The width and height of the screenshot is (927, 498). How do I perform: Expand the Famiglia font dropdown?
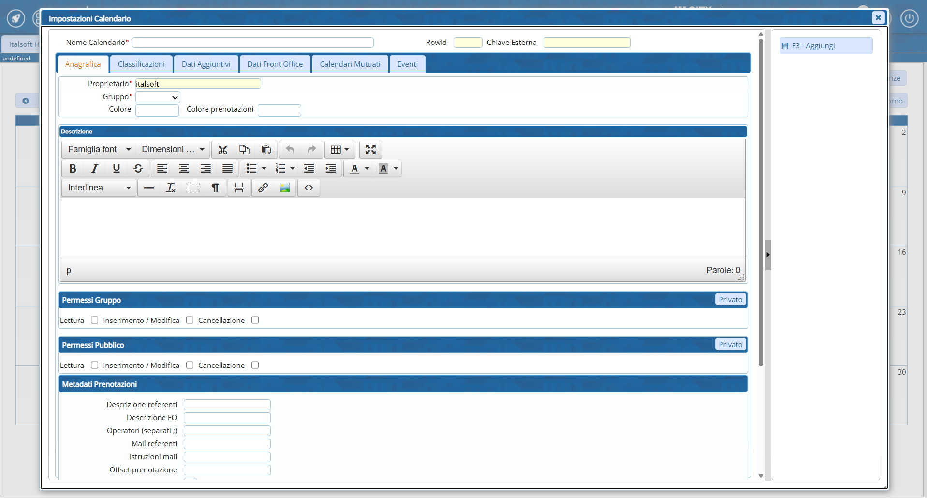click(99, 150)
